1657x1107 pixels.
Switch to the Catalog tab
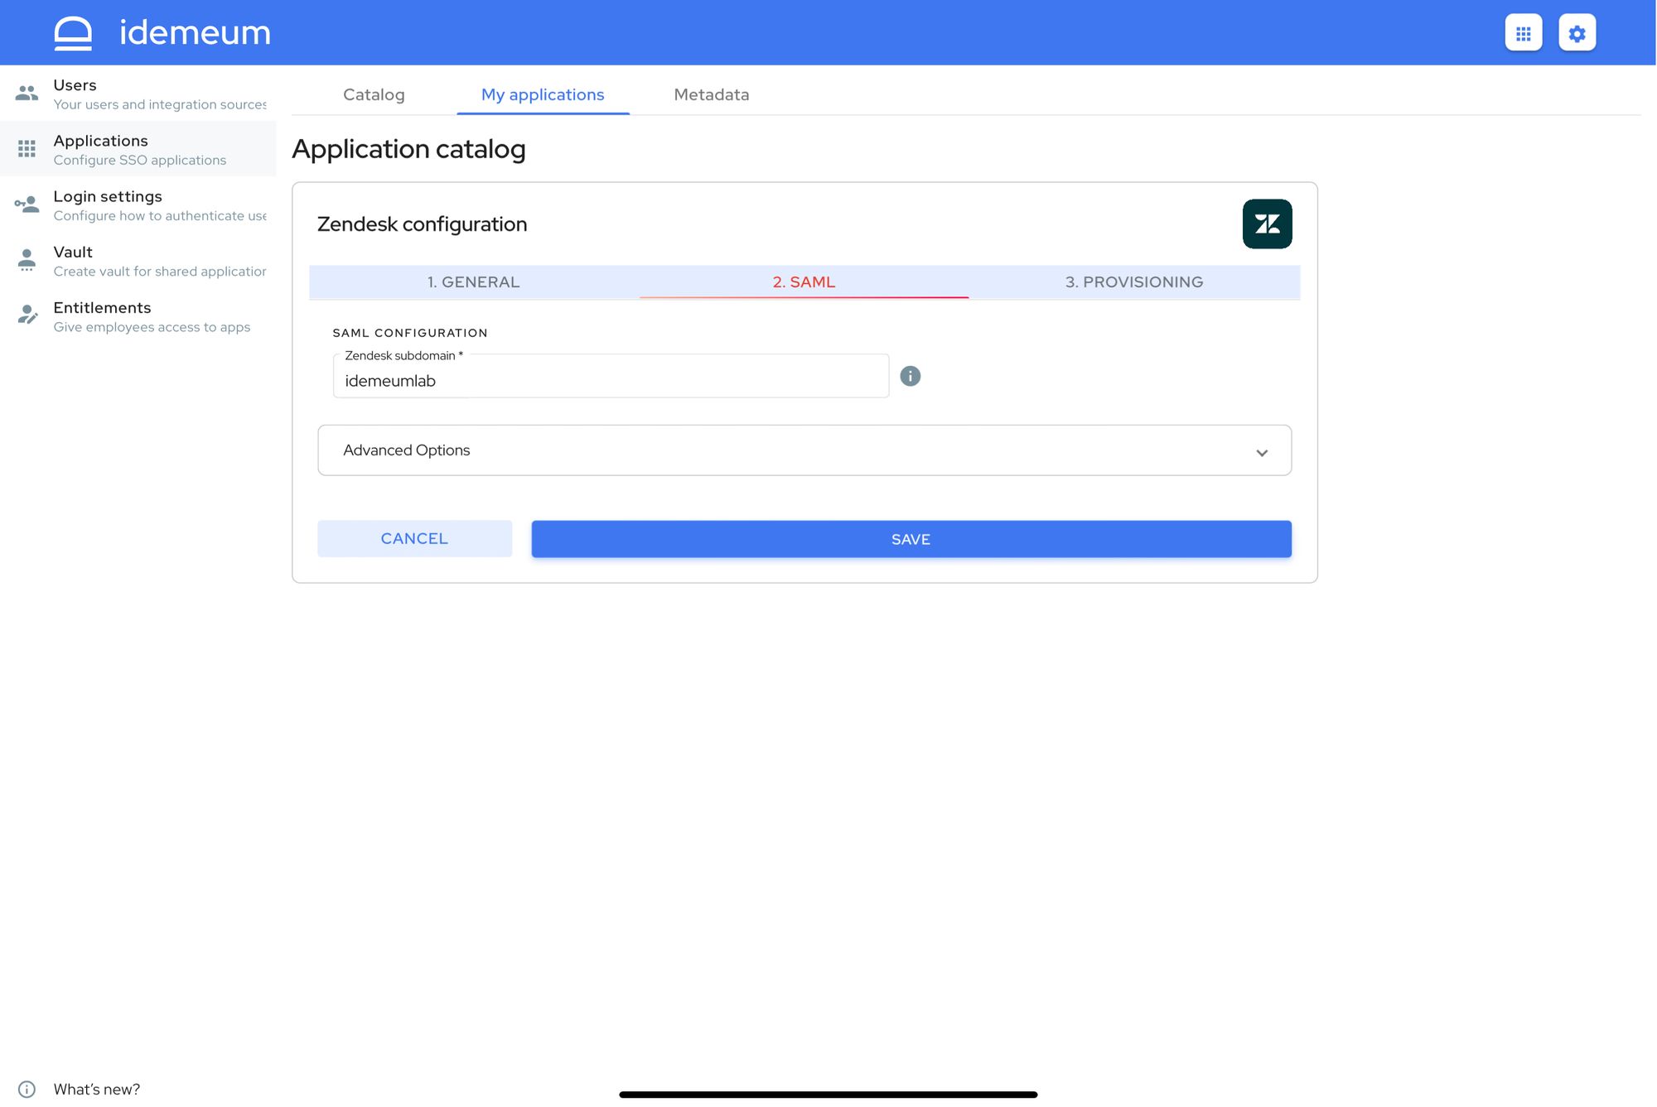(374, 94)
